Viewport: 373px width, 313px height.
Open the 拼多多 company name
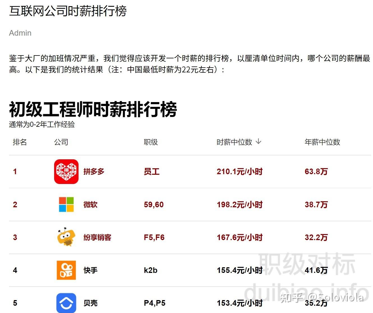pos(94,171)
